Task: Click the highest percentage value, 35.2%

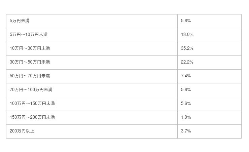Action: 187,48
